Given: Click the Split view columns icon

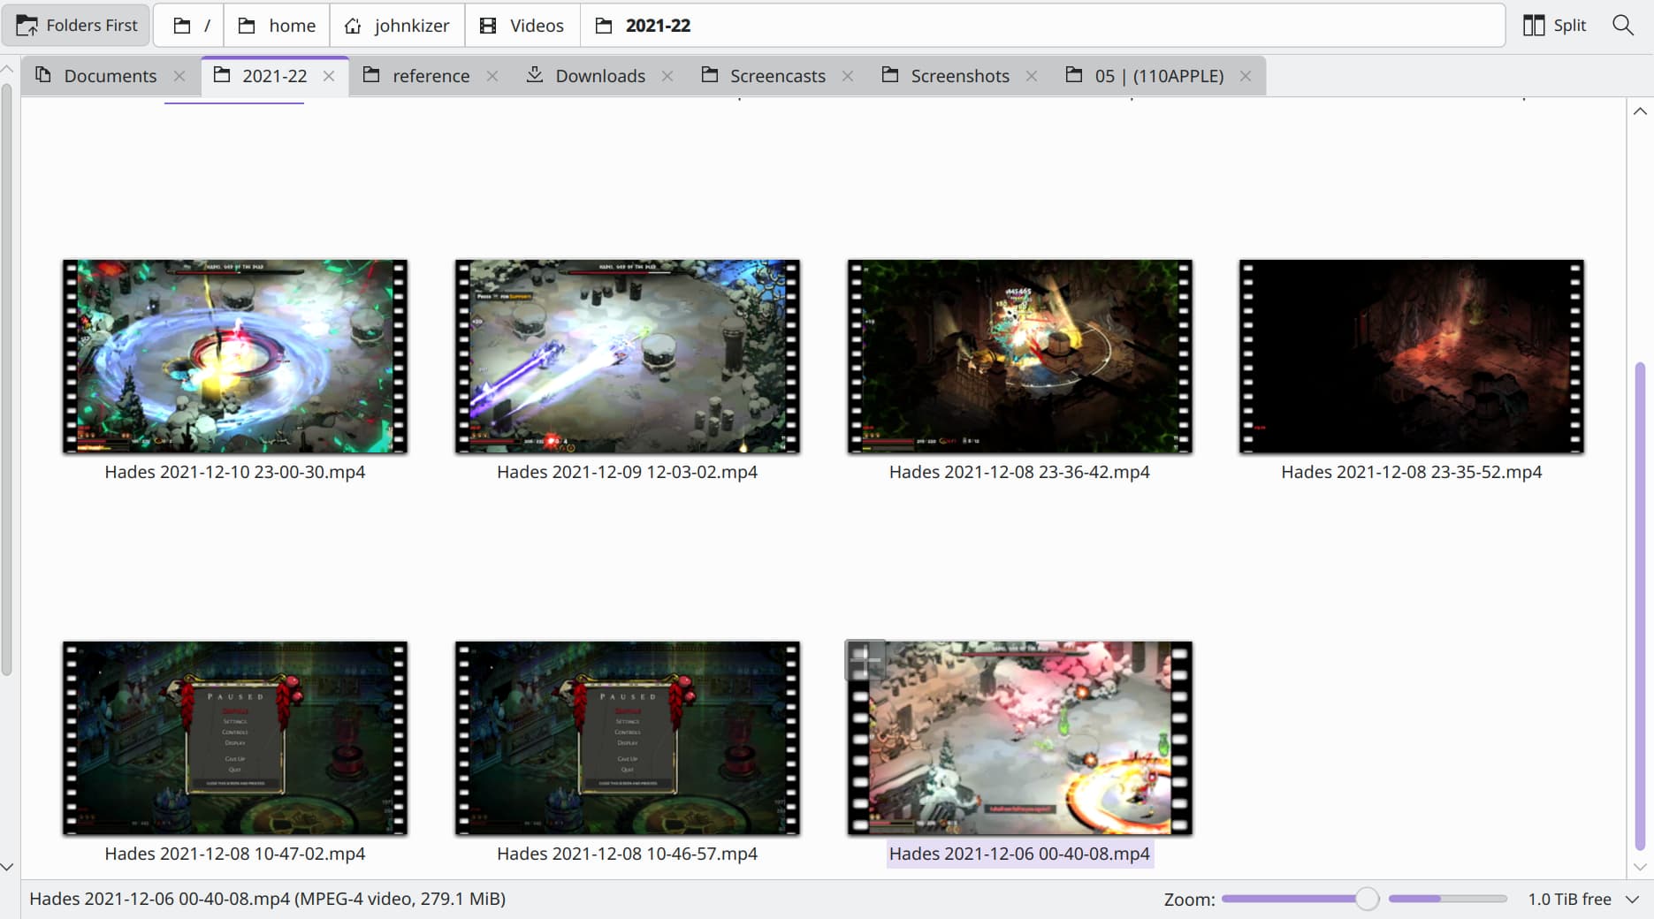Looking at the screenshot, I should coord(1534,26).
